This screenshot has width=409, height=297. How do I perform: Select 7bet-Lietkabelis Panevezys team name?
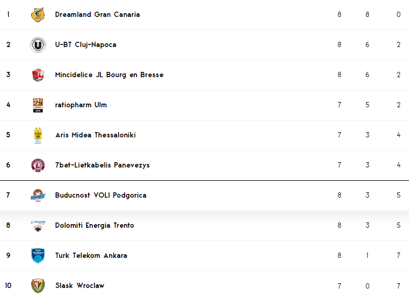(x=102, y=165)
